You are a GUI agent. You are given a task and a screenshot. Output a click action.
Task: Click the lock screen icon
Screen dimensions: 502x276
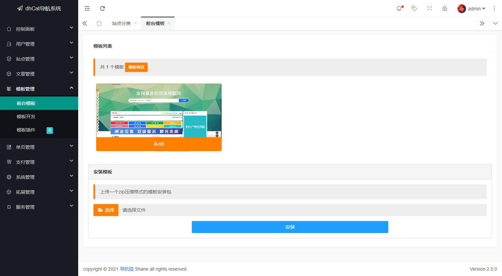click(x=445, y=8)
